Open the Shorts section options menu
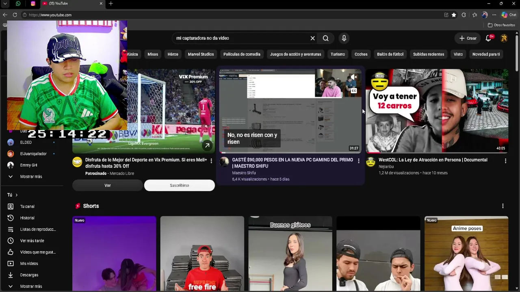 click(x=503, y=206)
